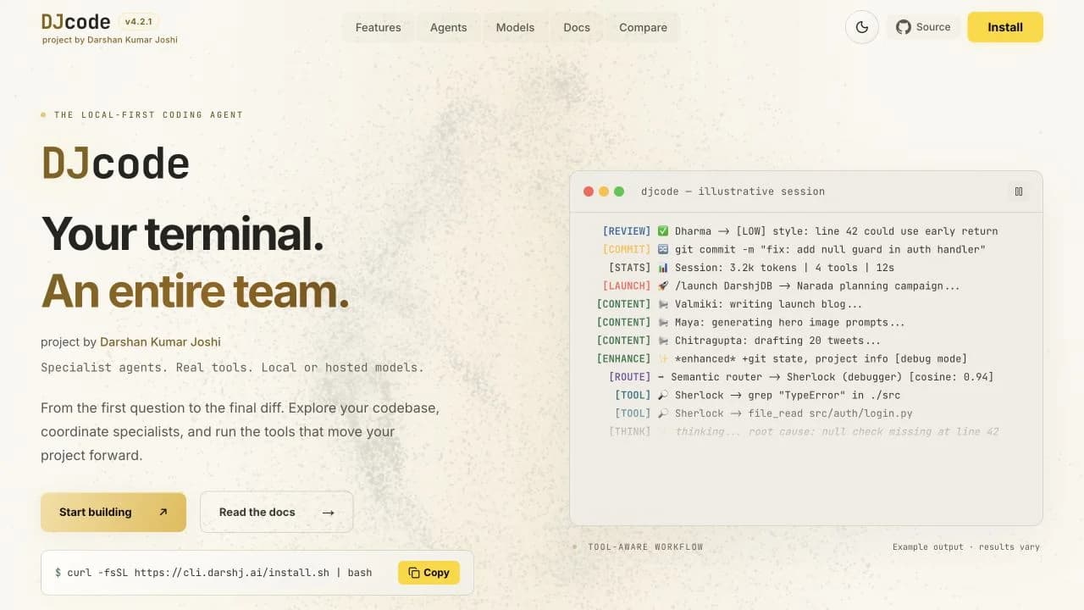
Task: Open the Agents nav item
Action: pos(449,27)
